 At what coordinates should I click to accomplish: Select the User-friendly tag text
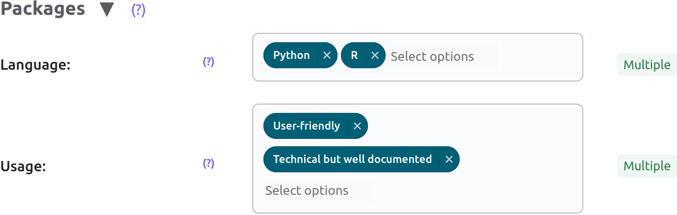point(306,126)
